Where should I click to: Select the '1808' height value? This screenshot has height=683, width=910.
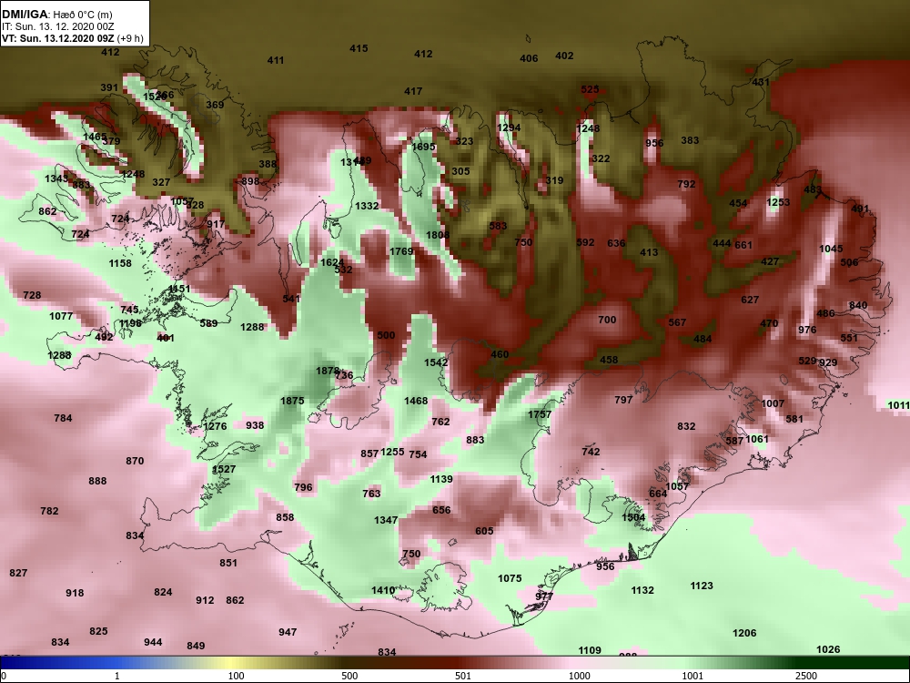pos(438,235)
